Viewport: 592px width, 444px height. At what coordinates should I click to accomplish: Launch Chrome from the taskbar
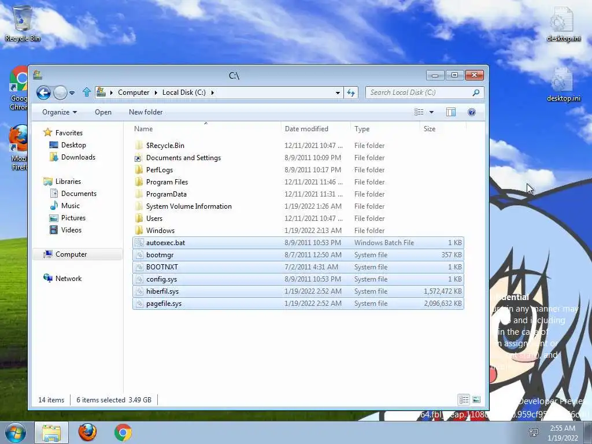tap(123, 432)
